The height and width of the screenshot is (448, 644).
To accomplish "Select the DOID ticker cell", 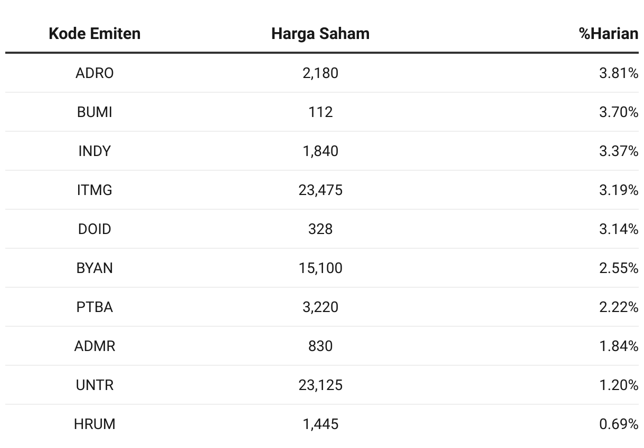I will (x=94, y=229).
